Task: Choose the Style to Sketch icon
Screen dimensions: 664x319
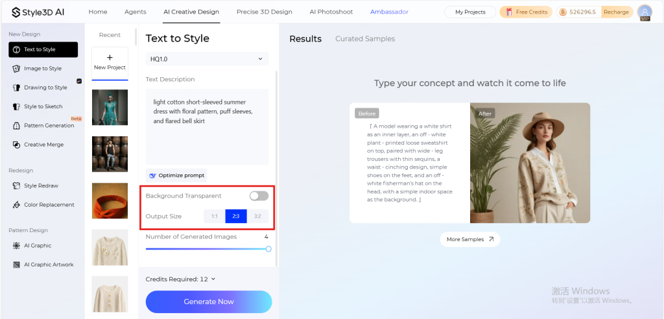Action: 16,106
